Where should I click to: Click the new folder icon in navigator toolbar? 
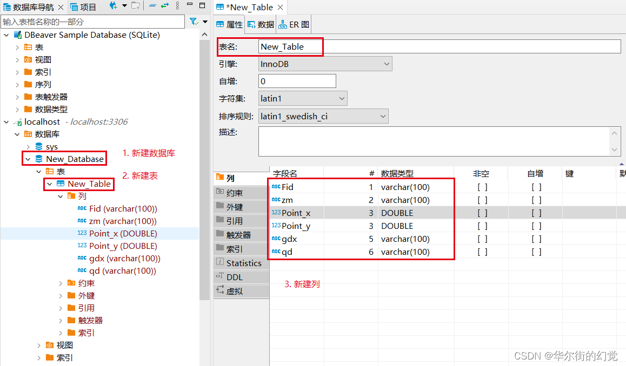[136, 6]
